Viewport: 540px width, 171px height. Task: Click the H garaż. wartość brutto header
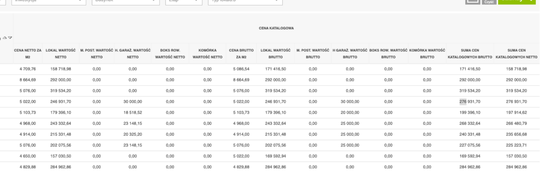350,54
